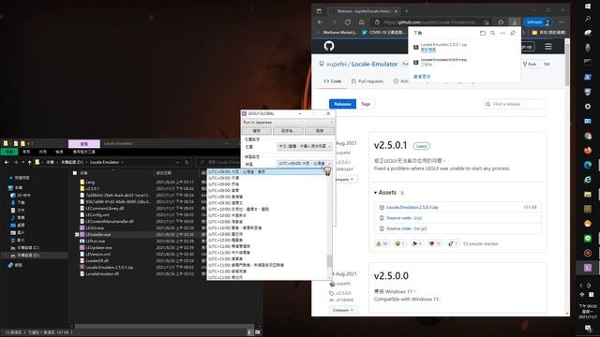Select LEUpdater.exe in file list
600x337 pixels.
98,247
